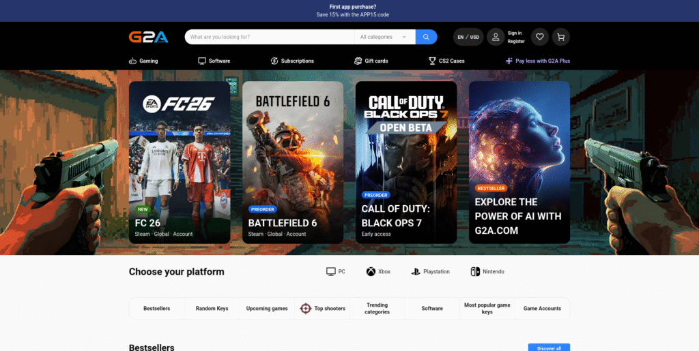Open the Gaming menu
Image resolution: width=699 pixels, height=351 pixels.
[x=143, y=61]
